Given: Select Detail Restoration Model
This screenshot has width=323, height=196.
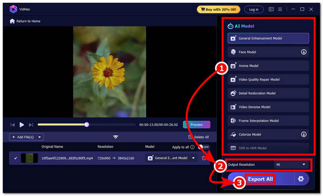Looking at the screenshot, I should (x=268, y=93).
